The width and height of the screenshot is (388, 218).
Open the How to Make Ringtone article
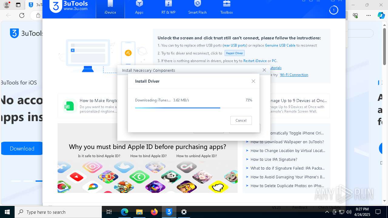pyautogui.click(x=99, y=101)
